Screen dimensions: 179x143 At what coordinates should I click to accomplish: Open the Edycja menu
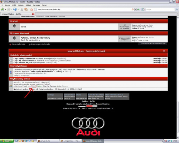(8, 5)
